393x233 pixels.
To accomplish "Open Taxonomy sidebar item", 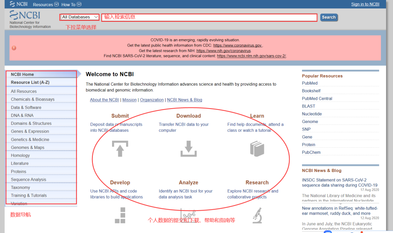I will pyautogui.click(x=41, y=187).
